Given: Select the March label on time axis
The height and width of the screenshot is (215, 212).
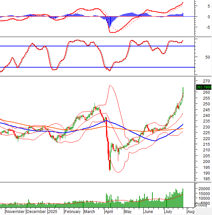Looking at the screenshot, I should click(x=89, y=212).
